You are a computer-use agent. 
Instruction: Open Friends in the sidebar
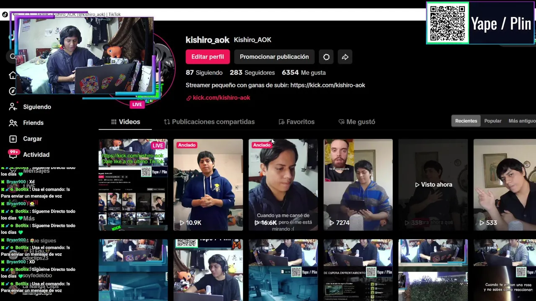33,123
